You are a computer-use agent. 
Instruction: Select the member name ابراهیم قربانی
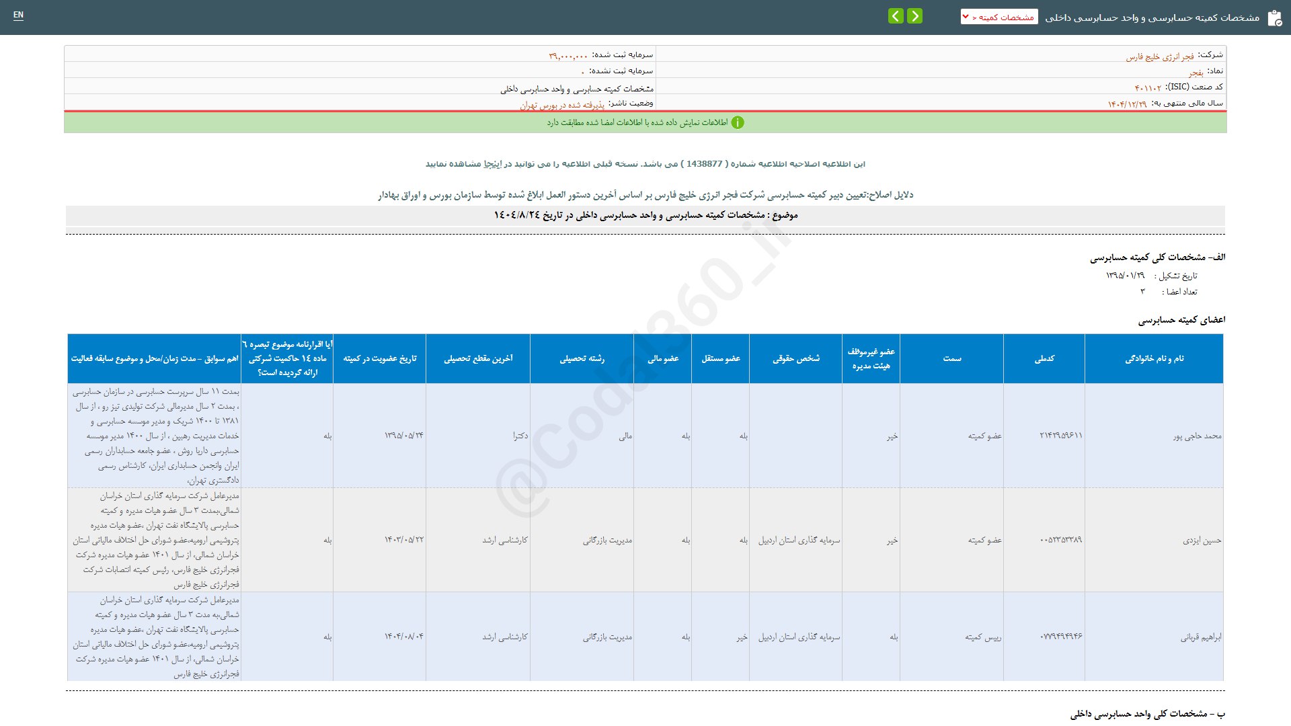(1200, 637)
